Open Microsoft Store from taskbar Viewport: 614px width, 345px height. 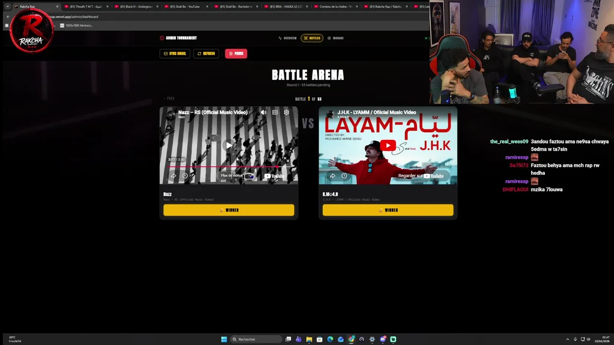(x=319, y=339)
